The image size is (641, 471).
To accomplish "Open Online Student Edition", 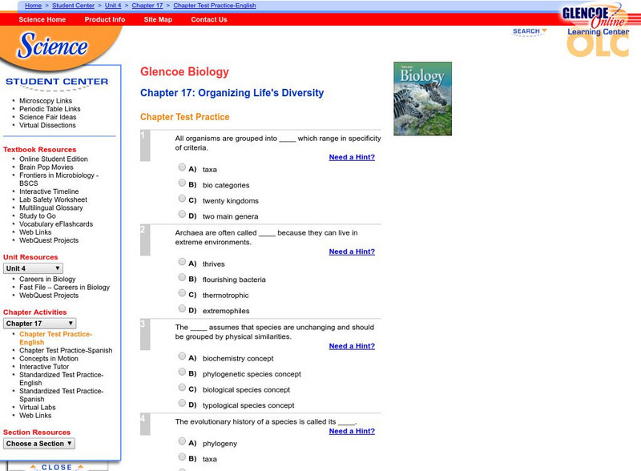I will (54, 159).
